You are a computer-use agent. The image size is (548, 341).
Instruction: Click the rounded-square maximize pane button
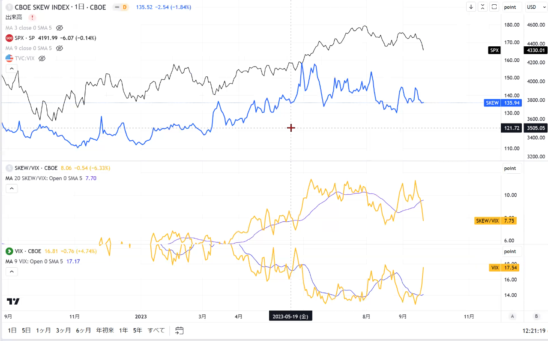click(494, 7)
